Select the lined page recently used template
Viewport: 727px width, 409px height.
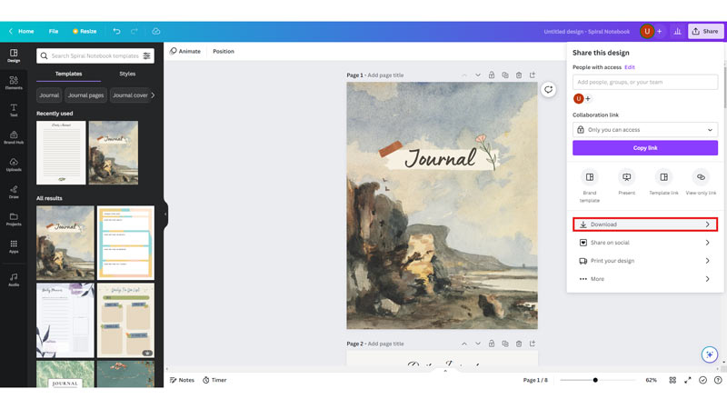click(x=61, y=153)
